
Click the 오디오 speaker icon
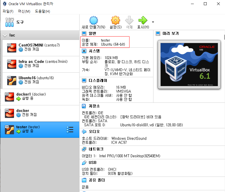[x=84, y=132]
